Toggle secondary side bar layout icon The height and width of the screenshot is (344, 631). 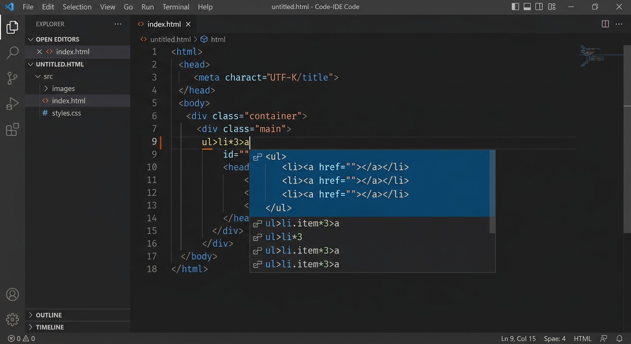[x=540, y=7]
